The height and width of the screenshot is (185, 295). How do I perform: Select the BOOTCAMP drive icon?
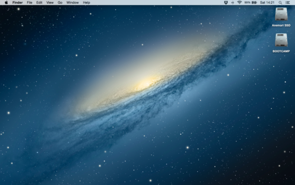[281, 40]
